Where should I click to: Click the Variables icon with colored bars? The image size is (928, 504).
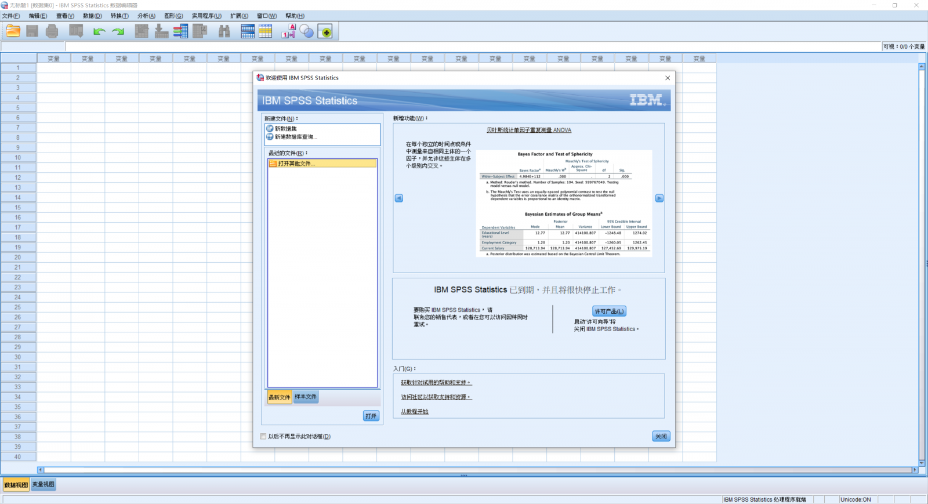point(180,31)
